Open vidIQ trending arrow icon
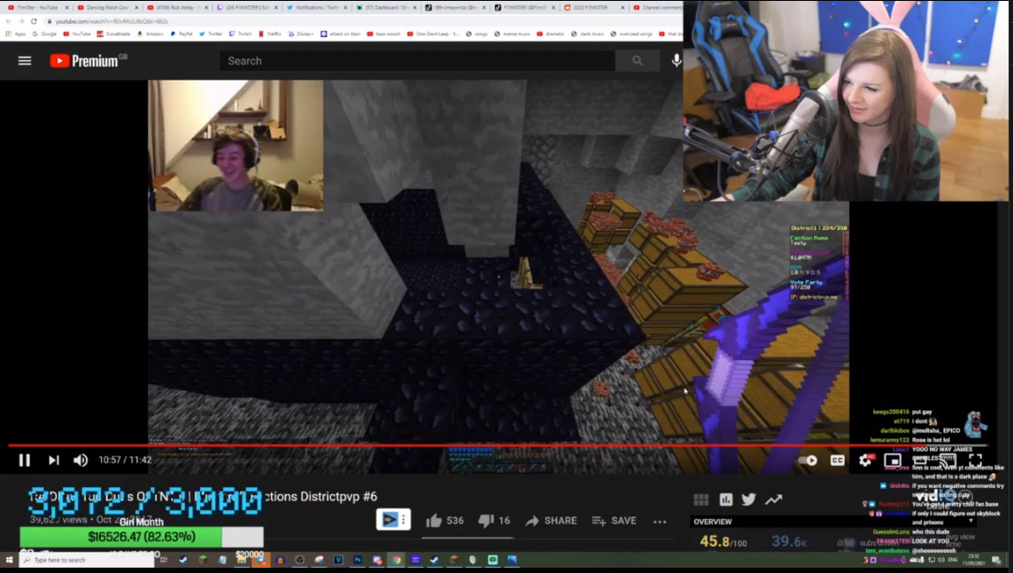Image resolution: width=1013 pixels, height=573 pixels. [x=774, y=500]
